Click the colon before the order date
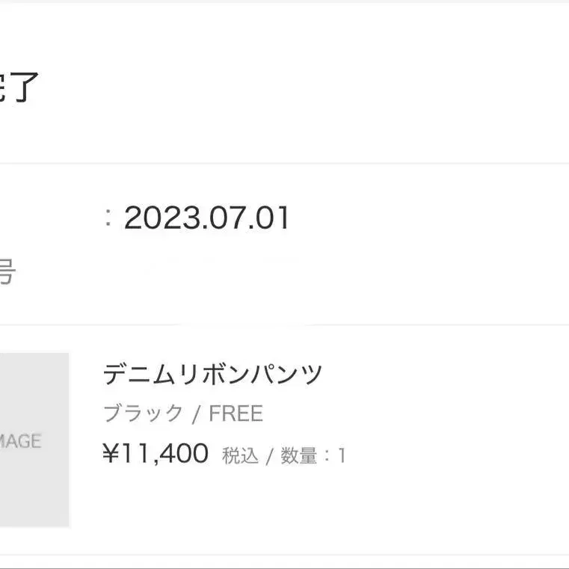This screenshot has width=569, height=569. tap(108, 218)
